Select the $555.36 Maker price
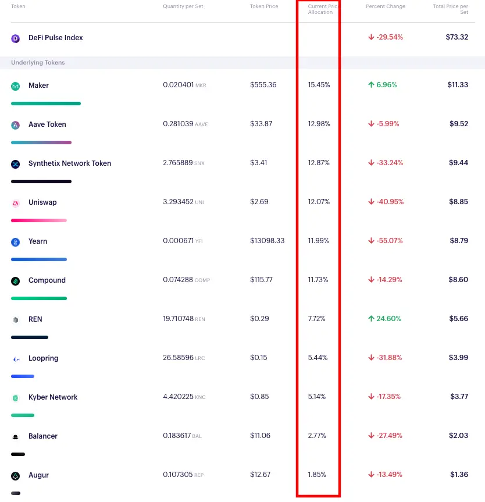 coord(263,85)
